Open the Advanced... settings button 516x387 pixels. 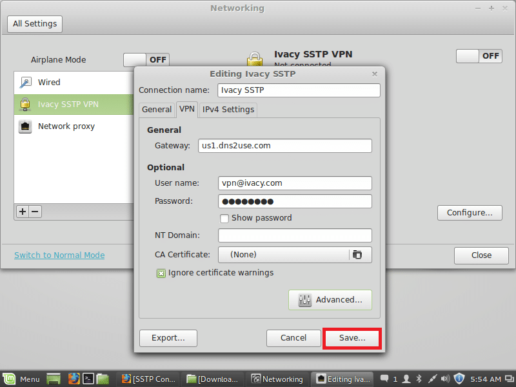[330, 300]
